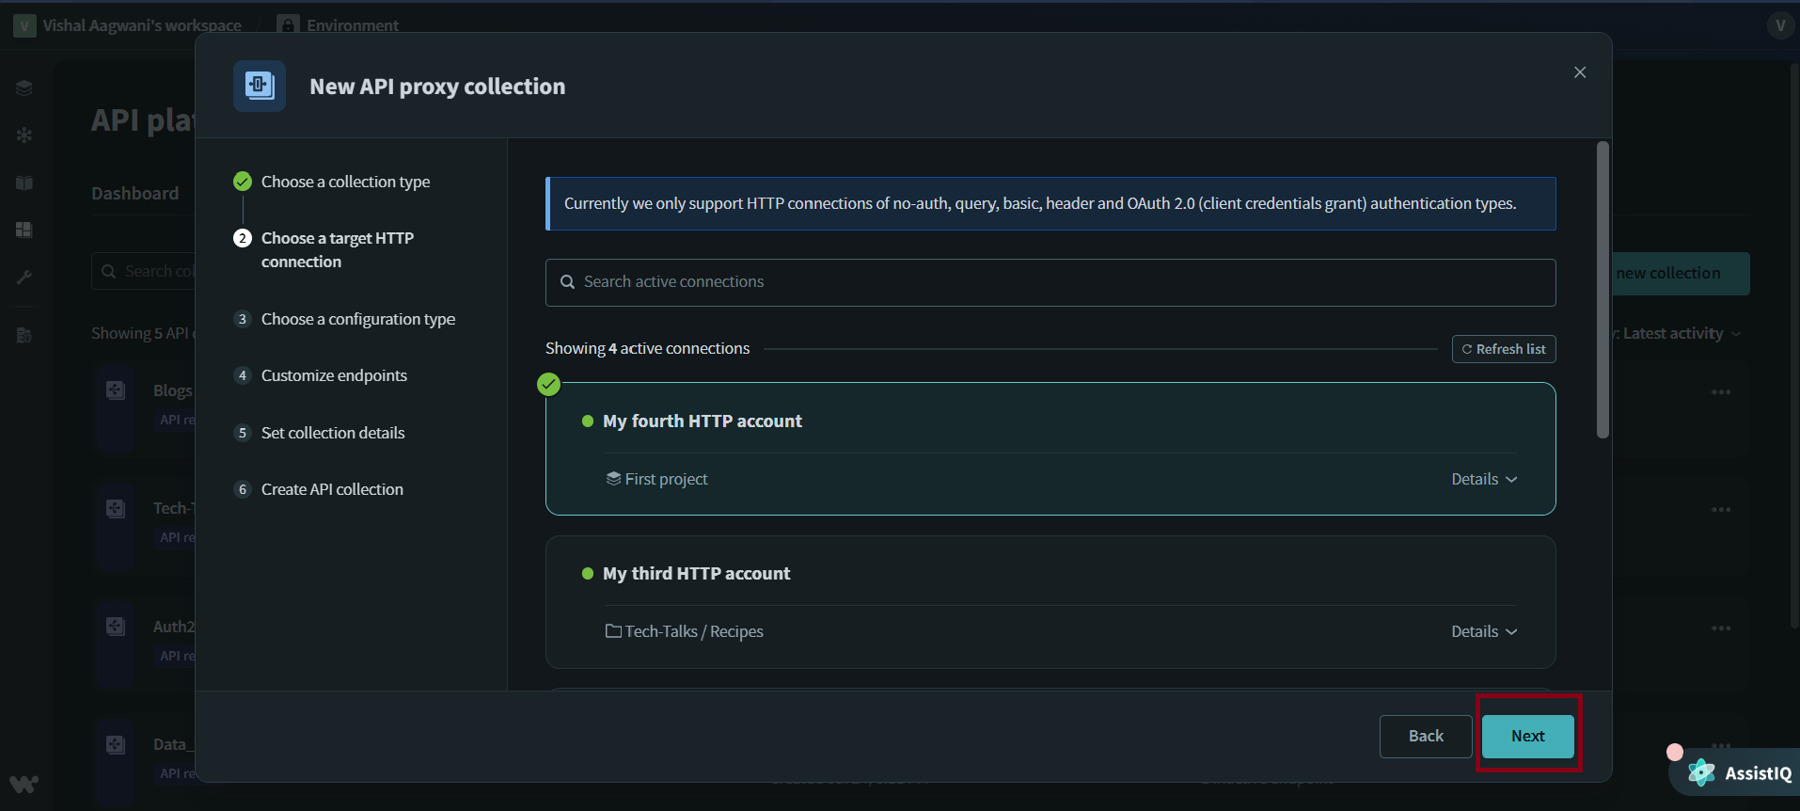
Task: Open the sidebar asterisk connections icon
Action: [x=24, y=135]
